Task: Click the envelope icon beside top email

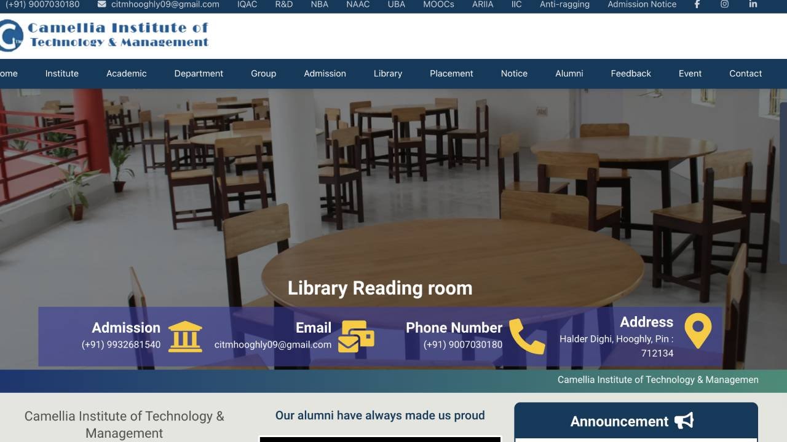Action: pyautogui.click(x=101, y=4)
